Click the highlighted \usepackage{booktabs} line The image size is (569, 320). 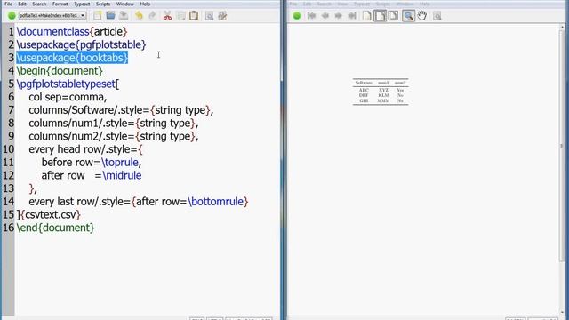click(x=72, y=58)
